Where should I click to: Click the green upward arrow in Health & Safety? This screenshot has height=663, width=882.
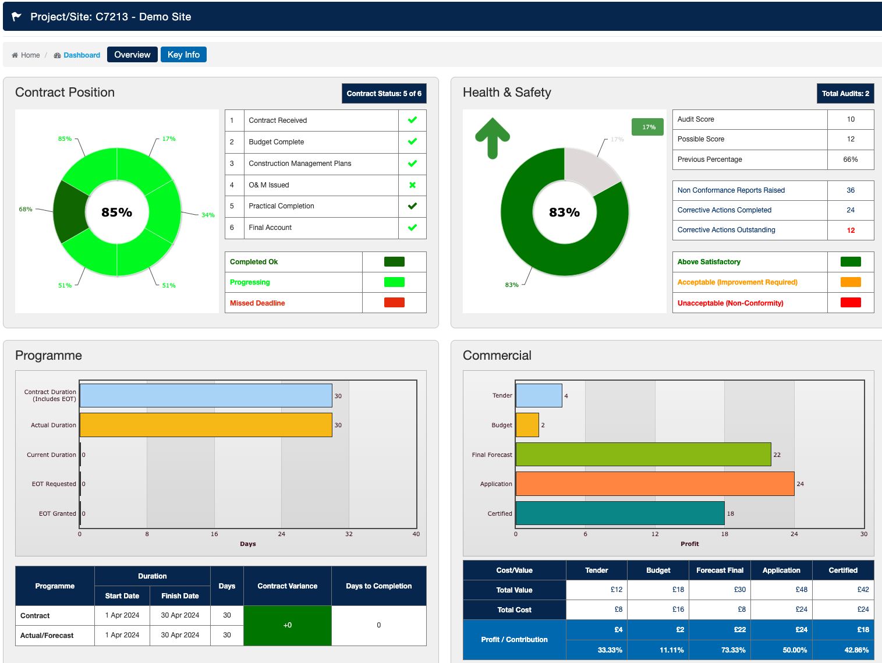point(493,138)
